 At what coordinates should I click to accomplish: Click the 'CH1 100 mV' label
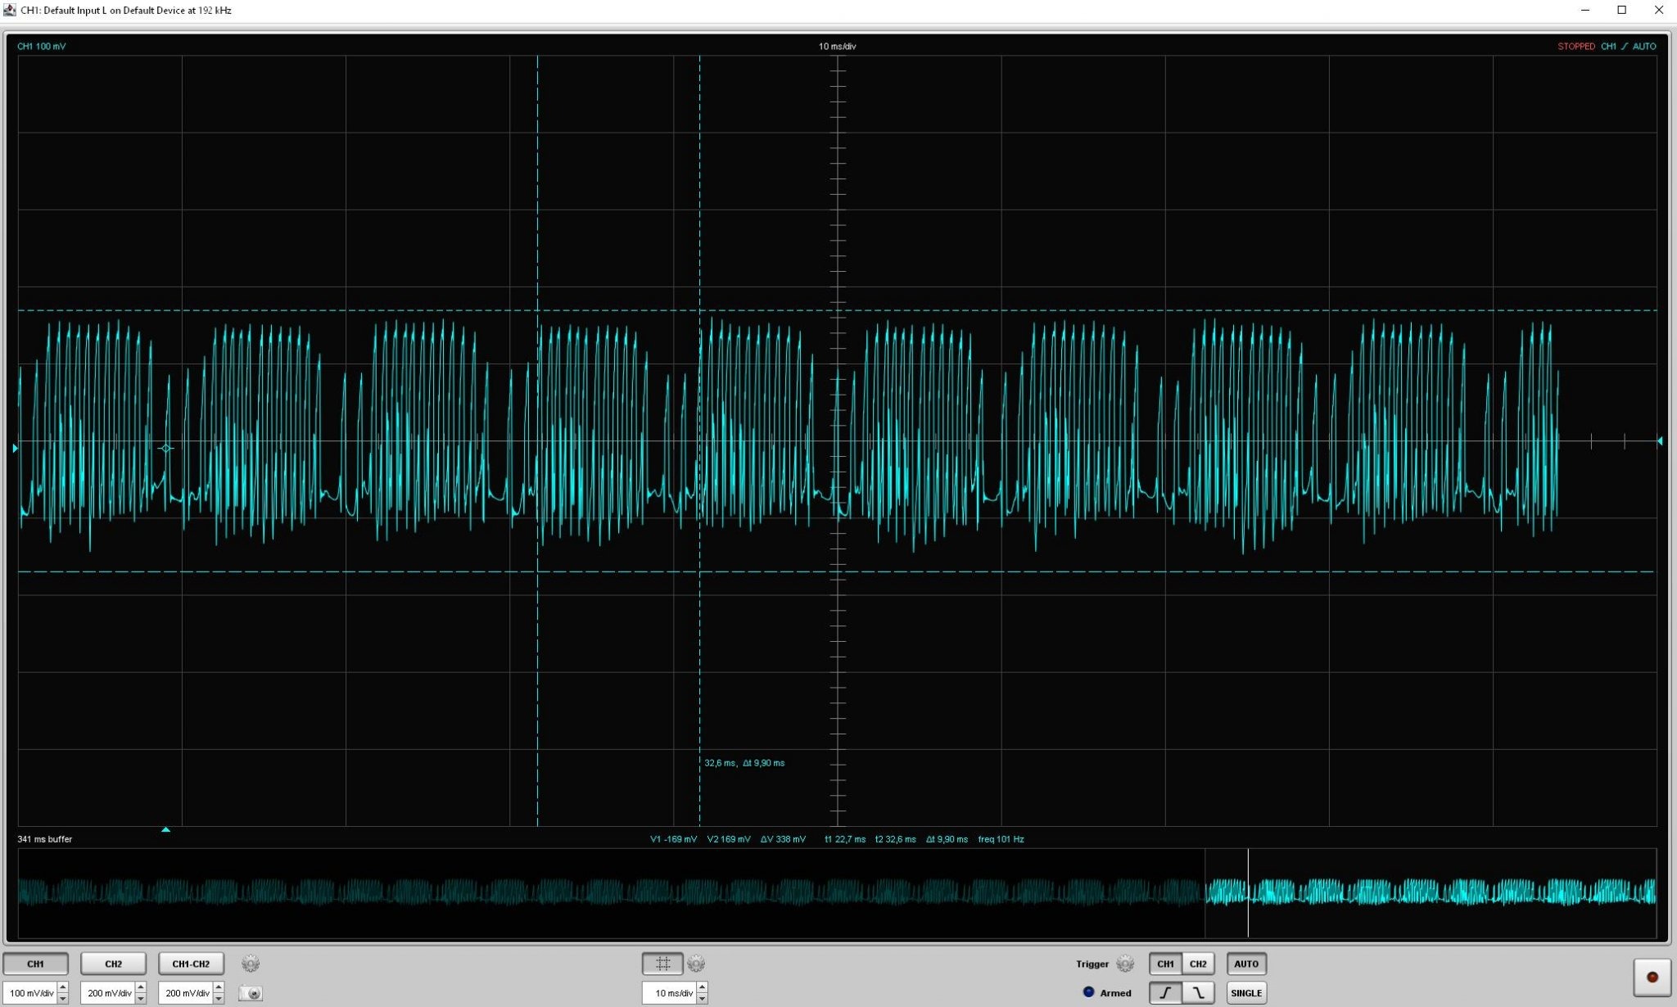[42, 47]
